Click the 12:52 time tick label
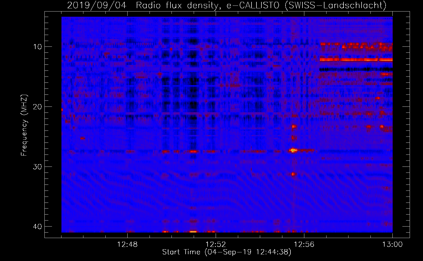The image size is (423, 261). [x=216, y=245]
